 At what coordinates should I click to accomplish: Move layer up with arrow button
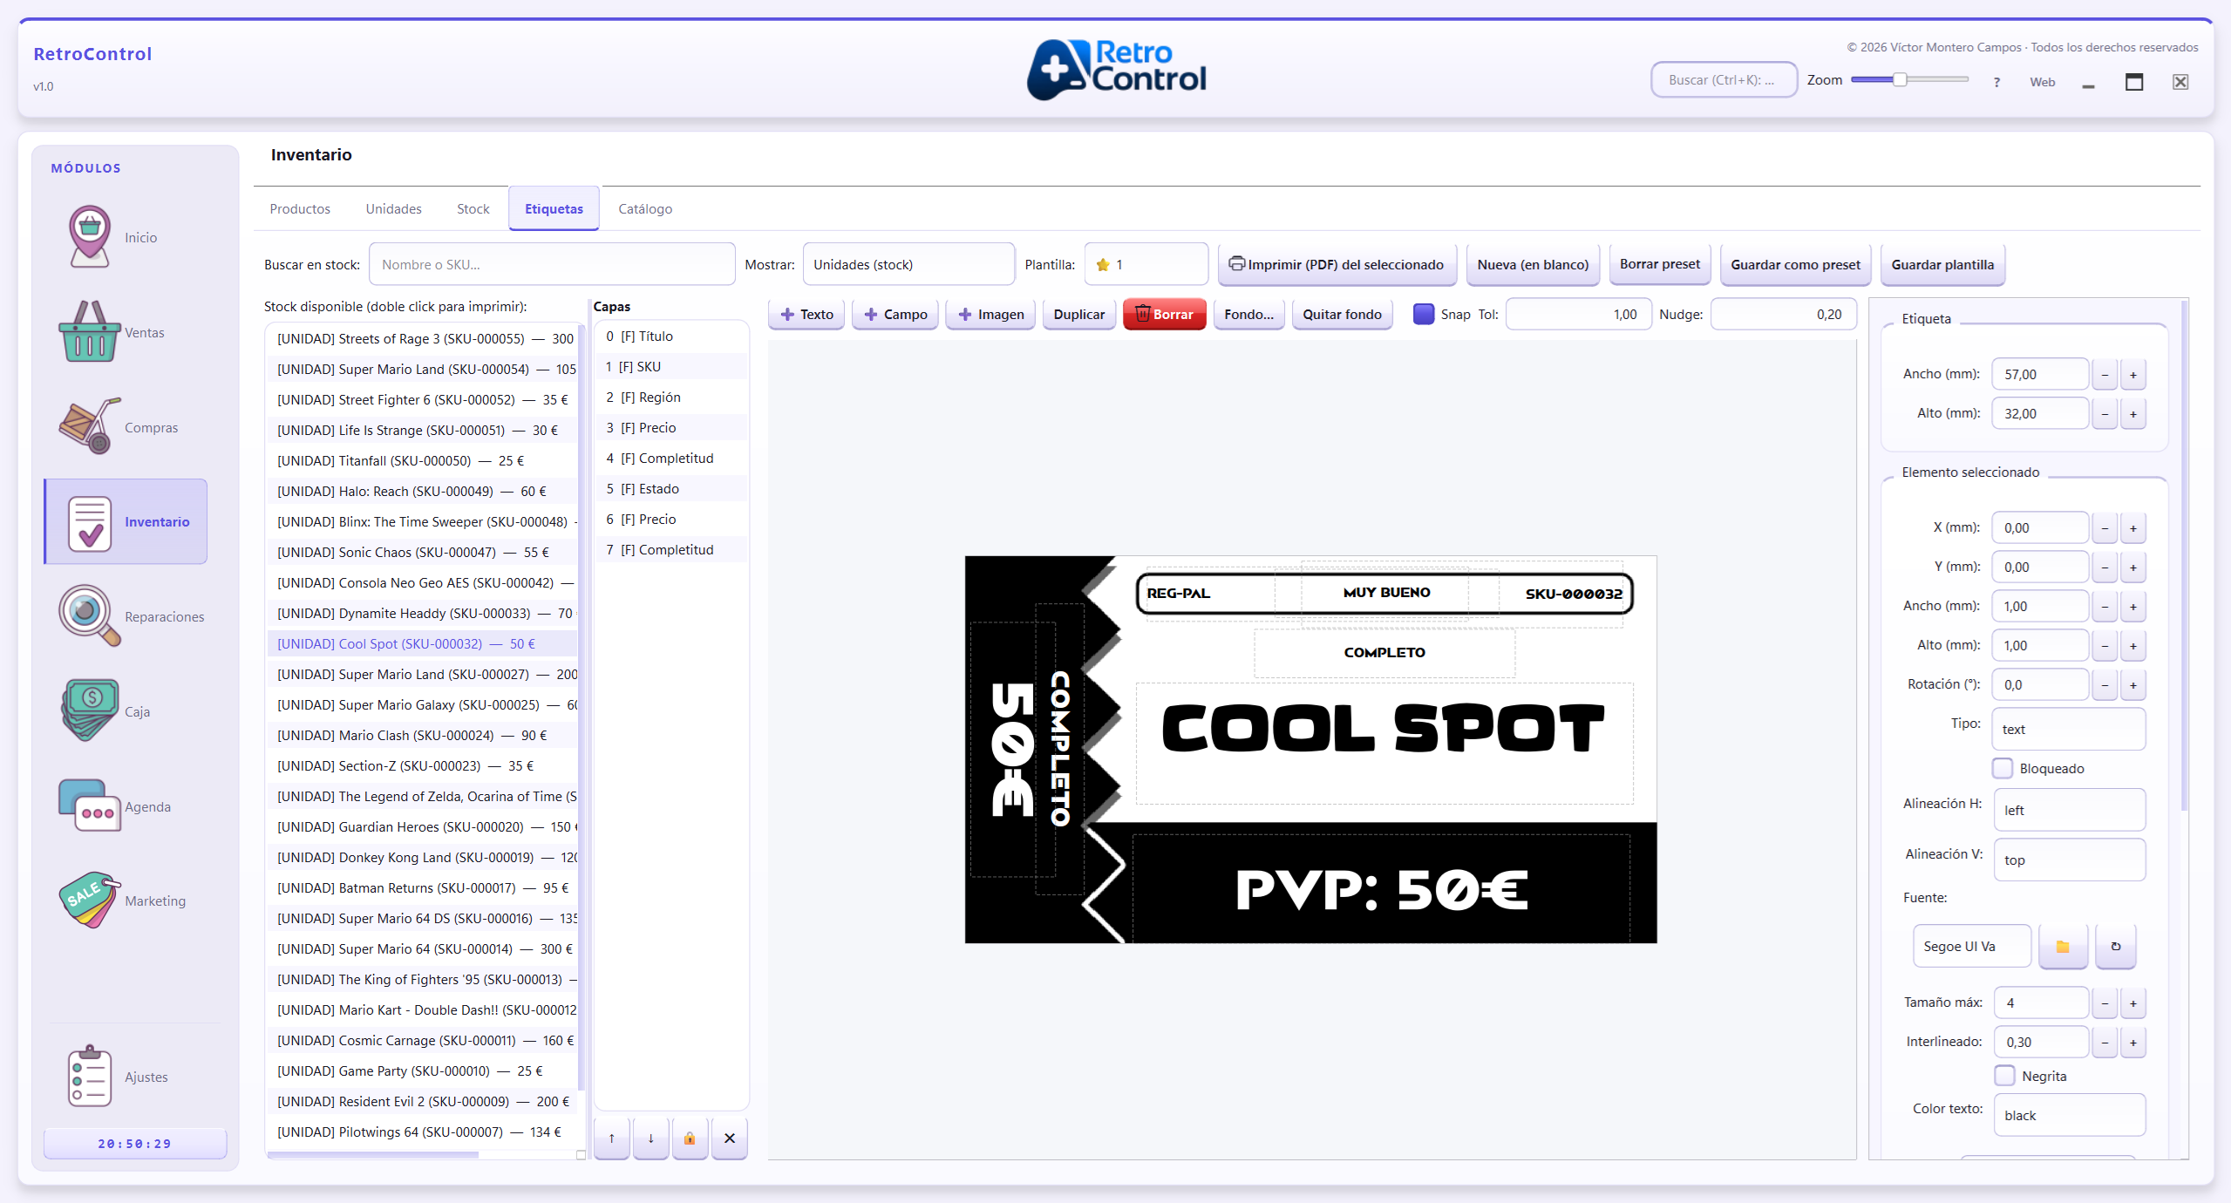click(612, 1138)
